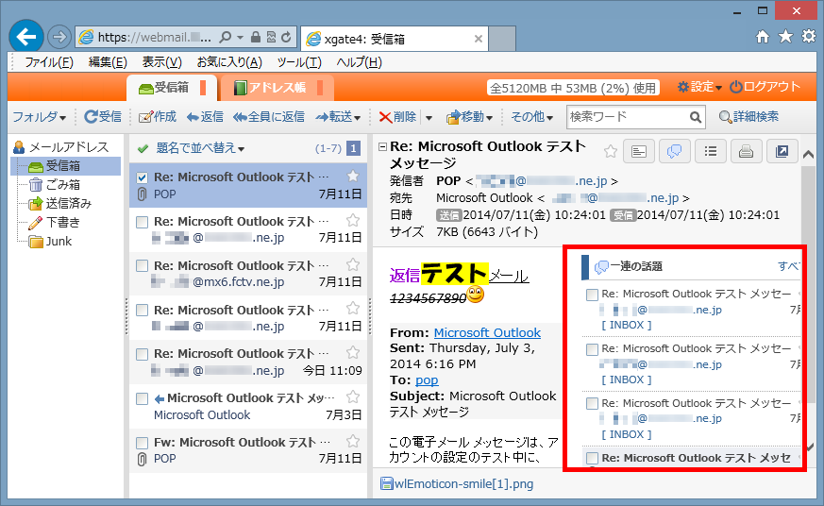The height and width of the screenshot is (506, 824).
Task: Click the conversation thread bubble icon
Action: [674, 151]
